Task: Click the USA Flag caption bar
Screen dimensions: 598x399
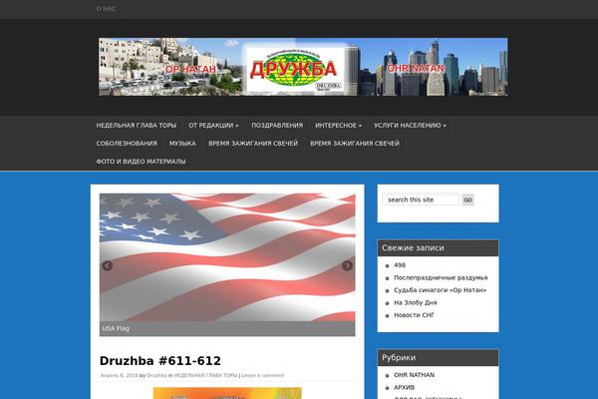Action: [227, 329]
